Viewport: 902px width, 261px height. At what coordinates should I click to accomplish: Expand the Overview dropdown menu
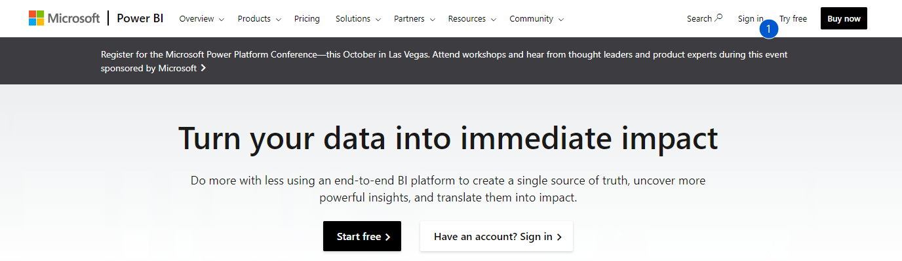pos(201,18)
